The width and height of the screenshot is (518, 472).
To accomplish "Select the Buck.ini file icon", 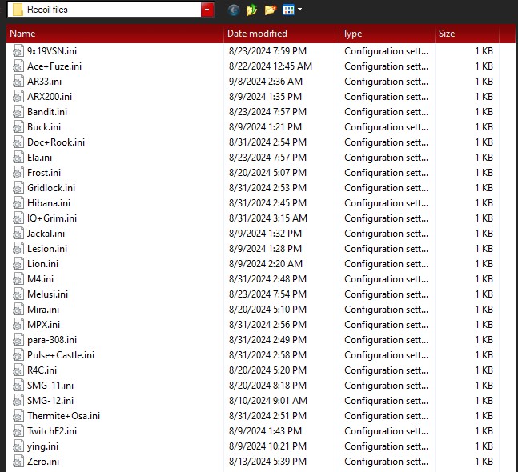I will (x=18, y=126).
